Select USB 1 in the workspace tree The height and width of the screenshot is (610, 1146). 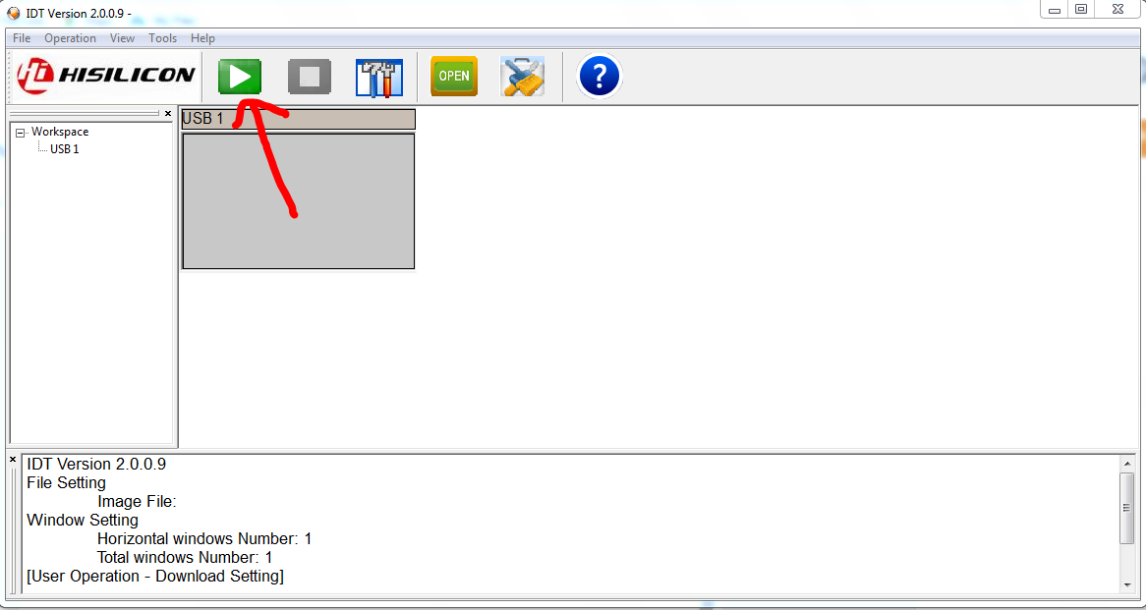(64, 149)
